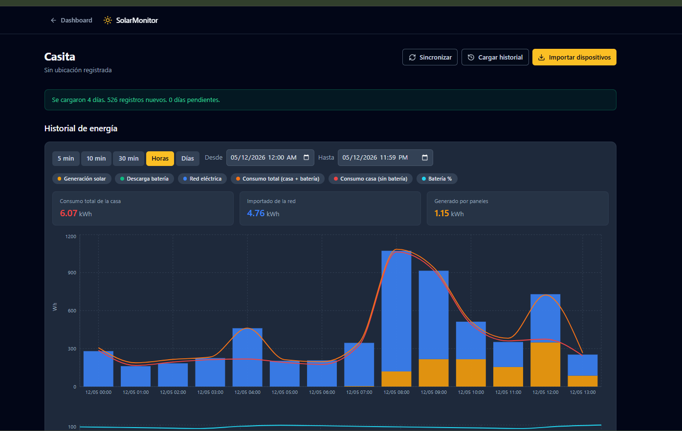Viewport: 682px width, 431px height.
Task: Click the 12/05 09:00 chart bar
Action: coord(434,328)
